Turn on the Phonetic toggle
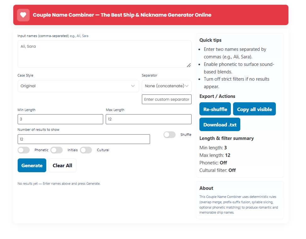Screen dimensions: 306x239 24,150
